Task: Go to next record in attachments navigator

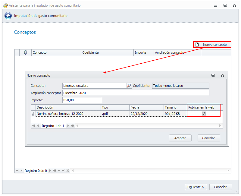Action: [68, 126]
